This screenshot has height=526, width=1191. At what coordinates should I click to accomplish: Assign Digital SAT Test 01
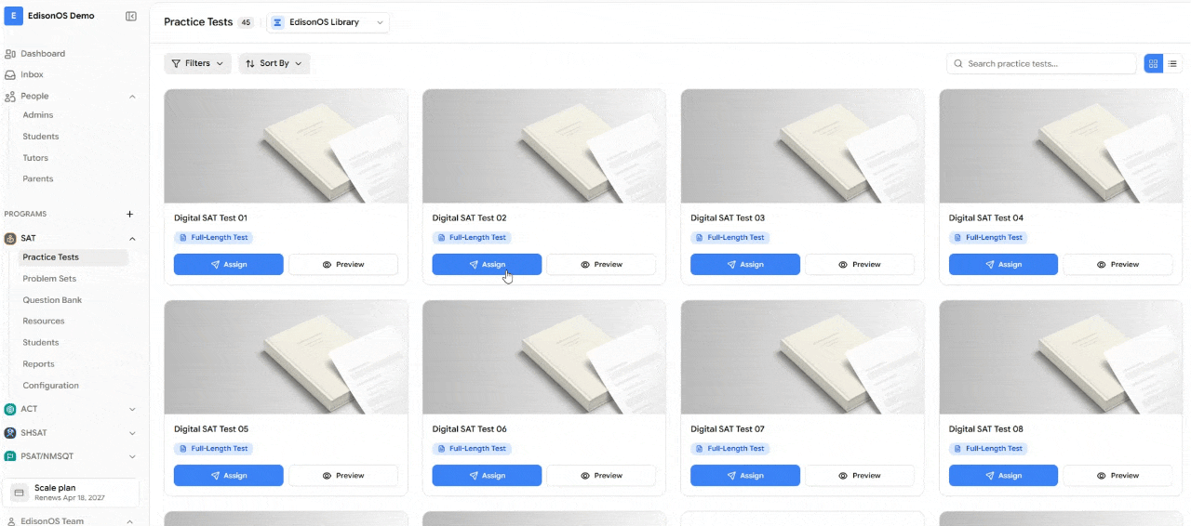tap(229, 265)
